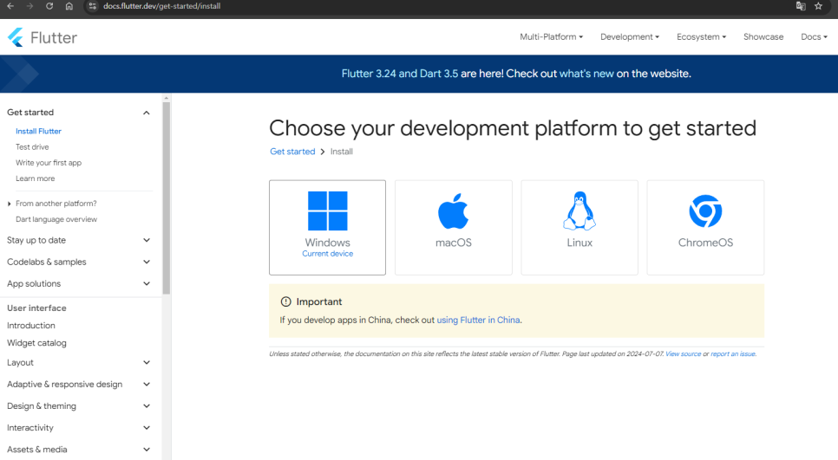Open the Development dropdown menu
The width and height of the screenshot is (838, 460).
click(x=630, y=37)
